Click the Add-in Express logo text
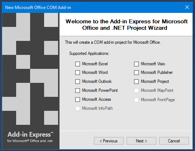Image resolution: width=195 pixels, height=151 pixels. 30,135
